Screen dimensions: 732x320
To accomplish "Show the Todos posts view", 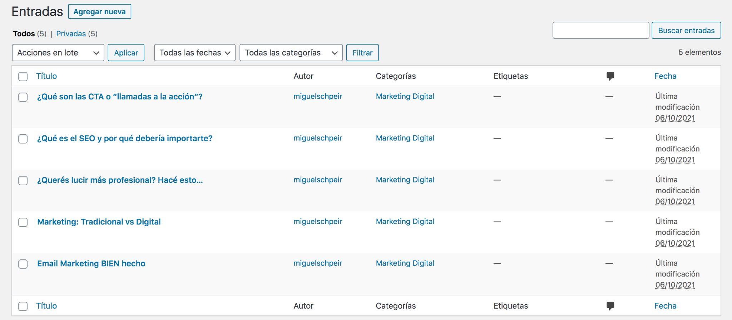I will point(24,34).
